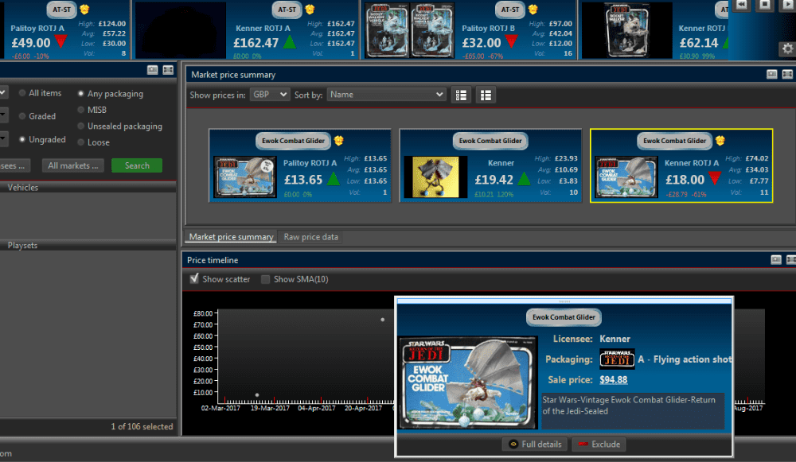Click the AT-ST box thumbnail beside Kenner £62.14

click(x=627, y=30)
